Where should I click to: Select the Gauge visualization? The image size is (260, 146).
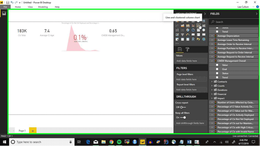point(188,35)
